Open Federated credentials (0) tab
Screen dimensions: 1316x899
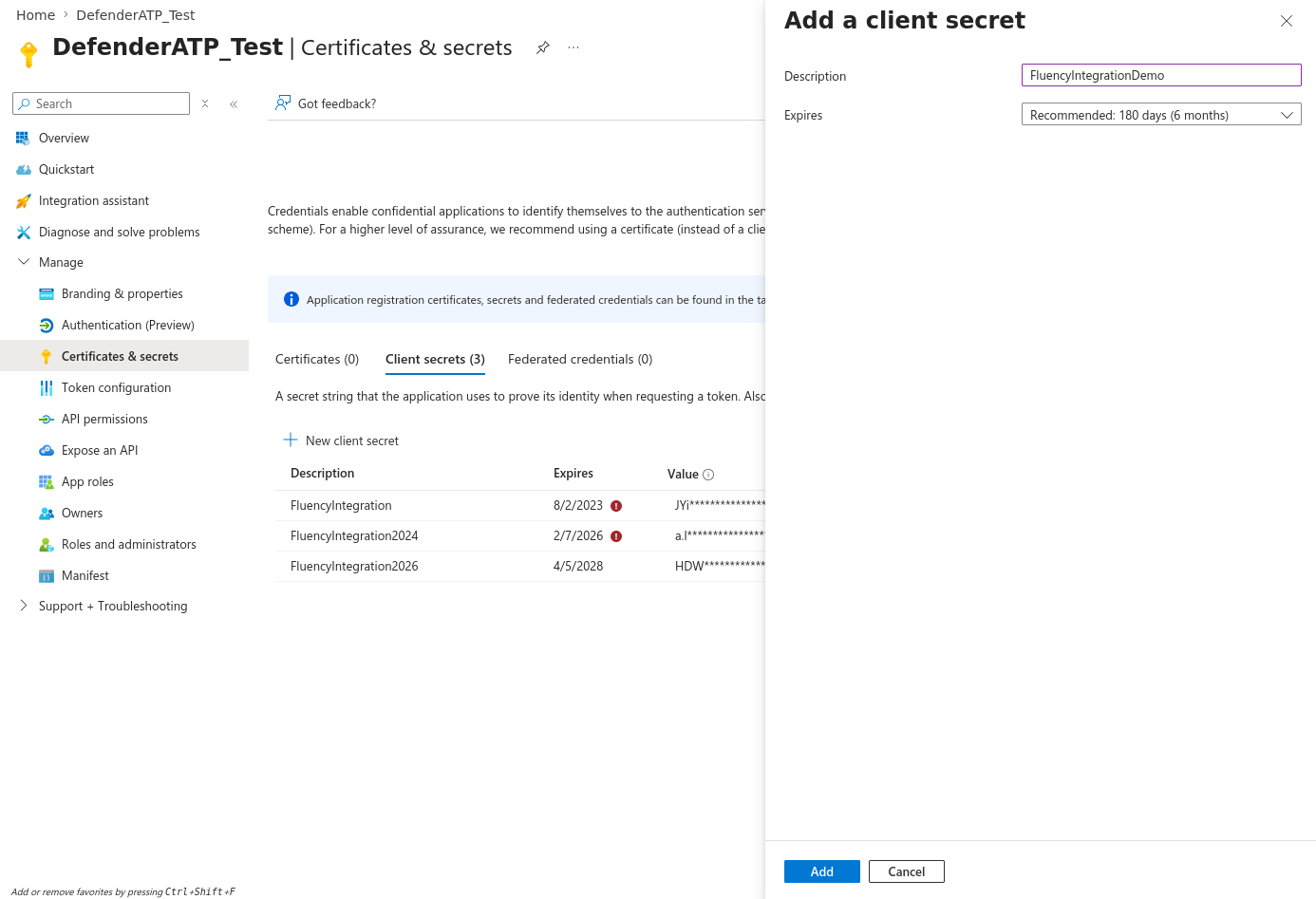(580, 359)
